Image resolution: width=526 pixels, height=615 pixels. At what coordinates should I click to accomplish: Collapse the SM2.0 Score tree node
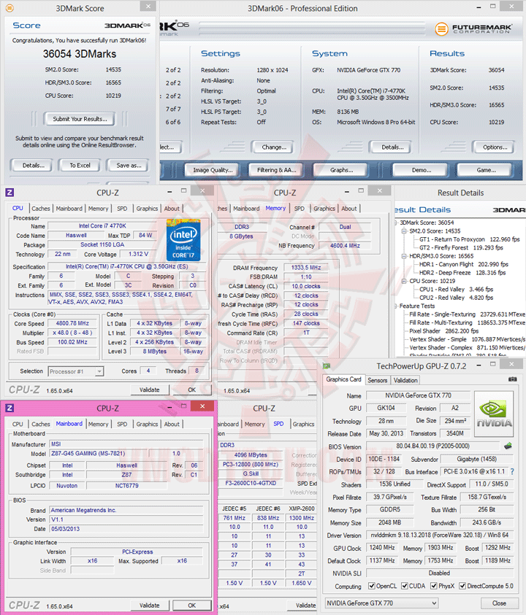404,231
